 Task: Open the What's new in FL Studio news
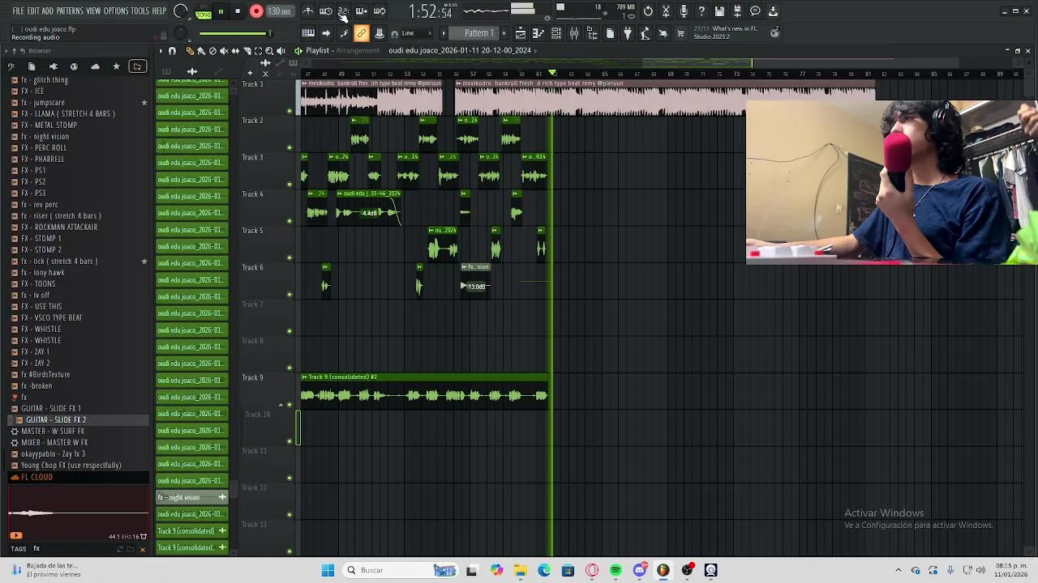[x=725, y=33]
